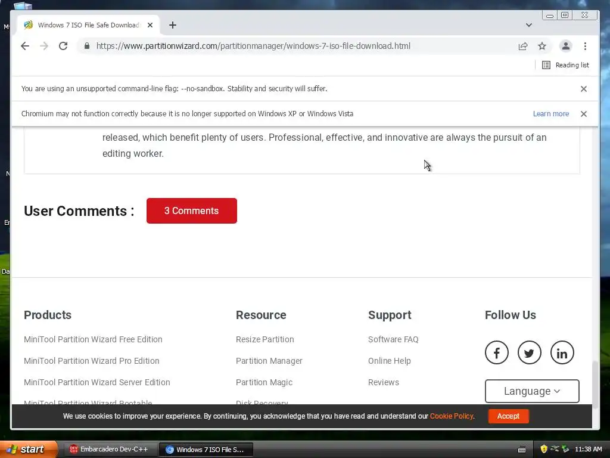Click the Products footer heading
Image resolution: width=610 pixels, height=458 pixels.
point(48,315)
